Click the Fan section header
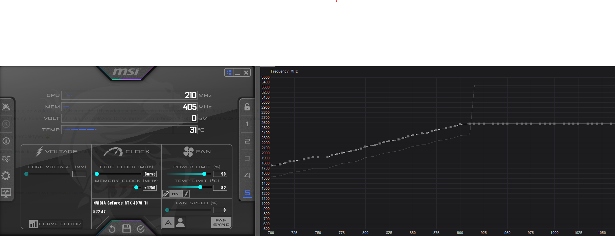 pos(197,152)
